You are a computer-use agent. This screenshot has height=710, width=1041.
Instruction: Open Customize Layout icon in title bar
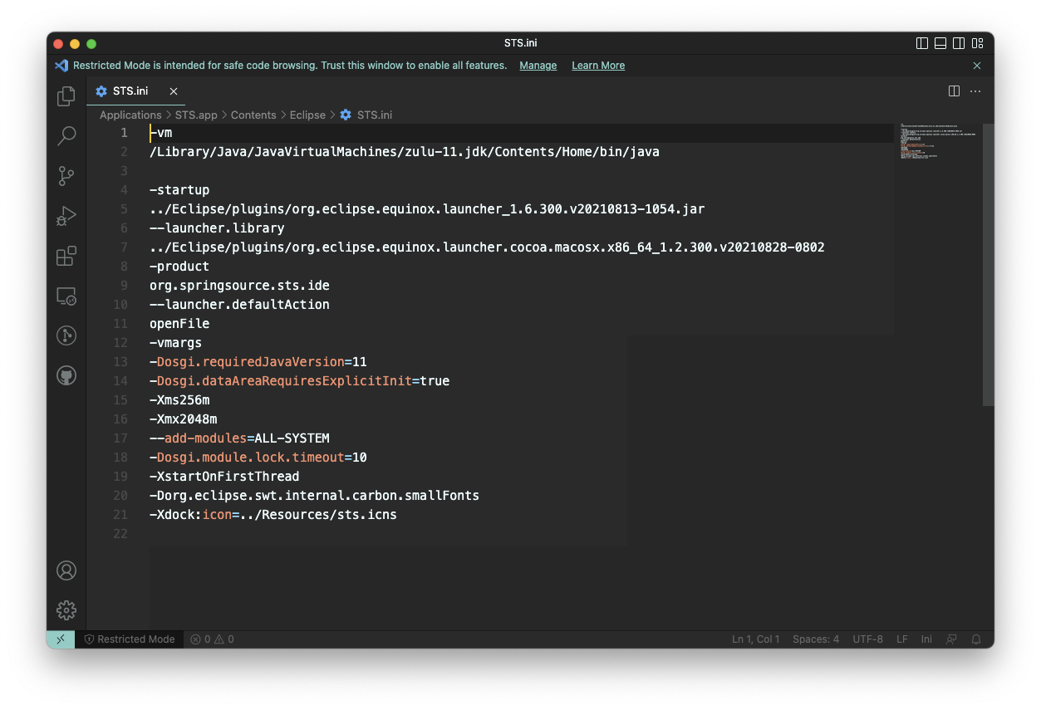click(977, 43)
